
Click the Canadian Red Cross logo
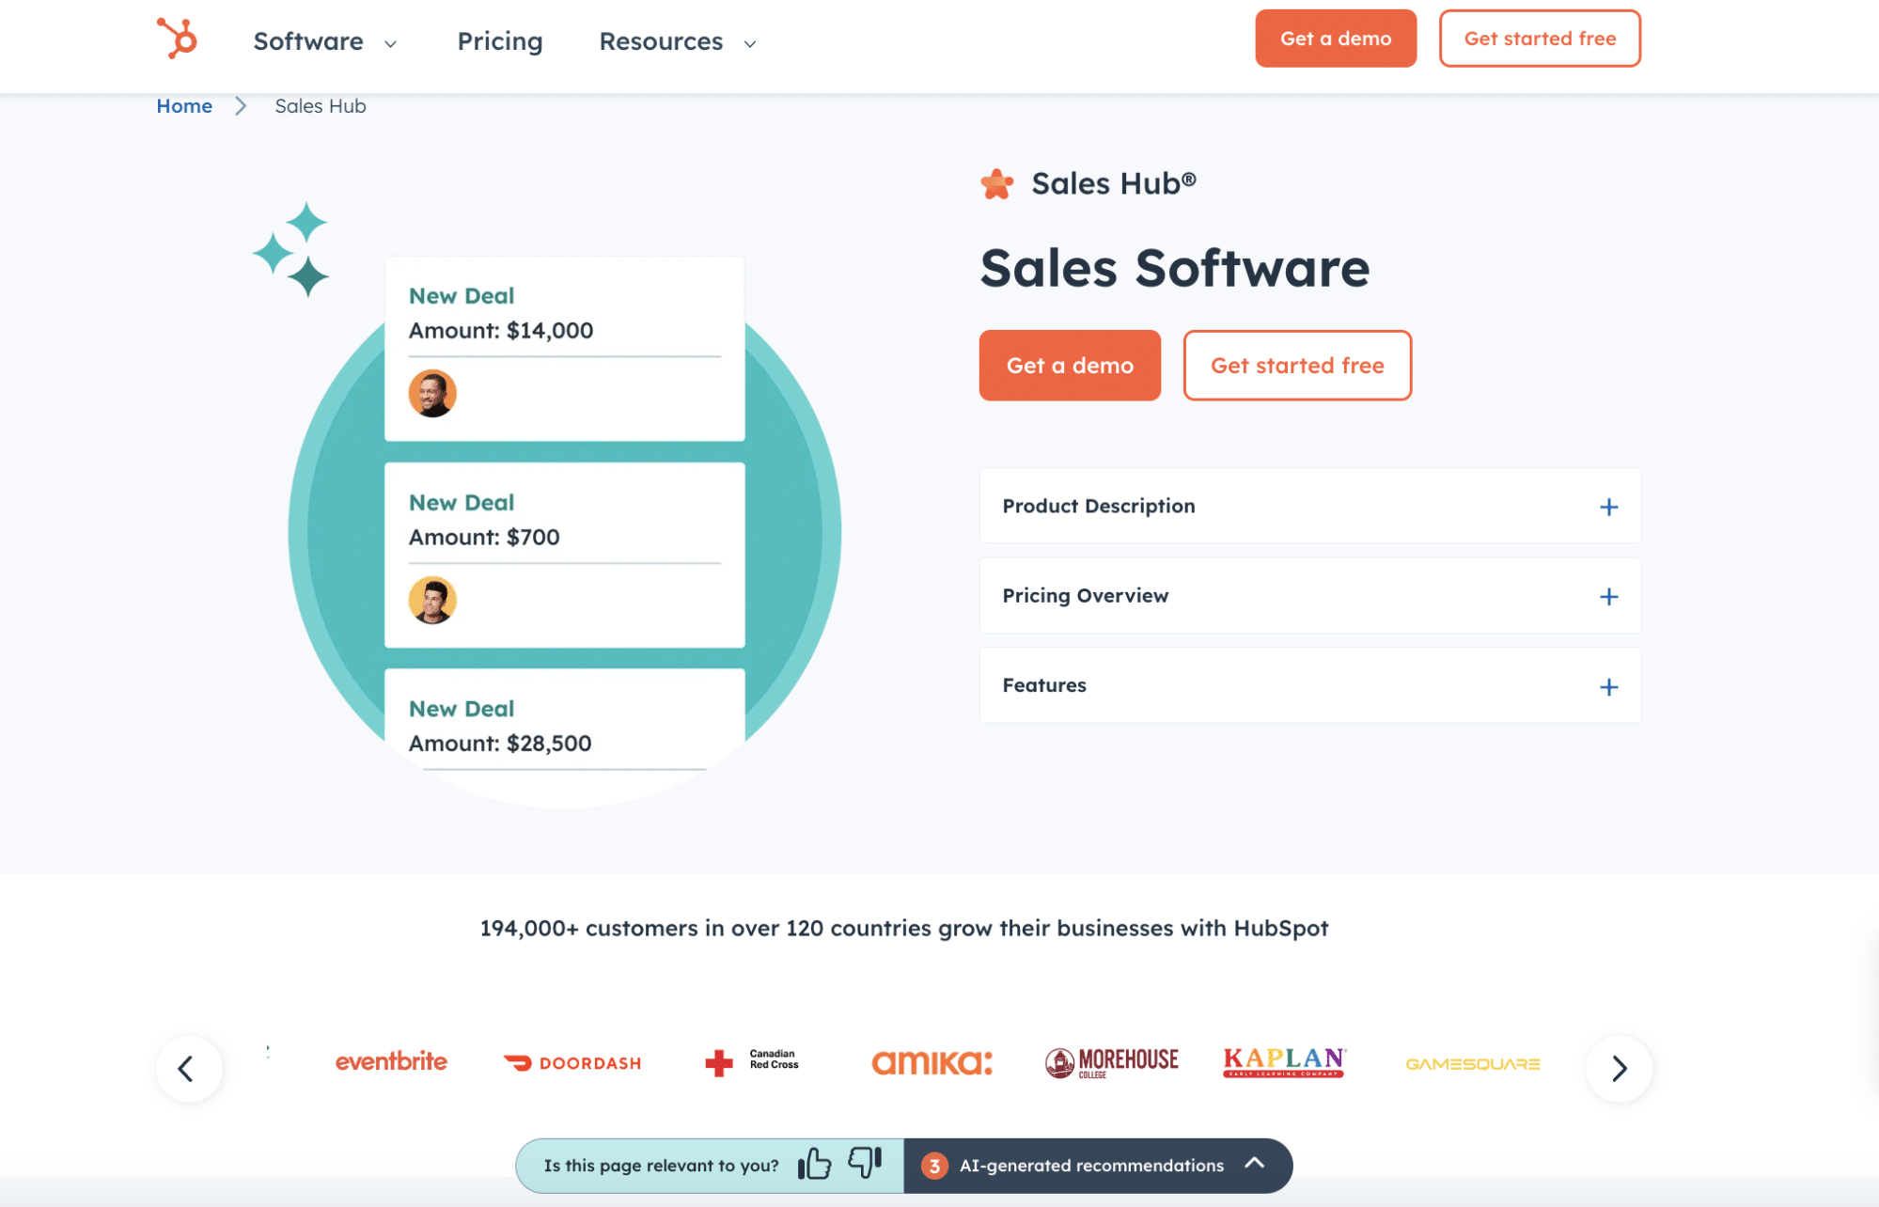click(x=752, y=1062)
